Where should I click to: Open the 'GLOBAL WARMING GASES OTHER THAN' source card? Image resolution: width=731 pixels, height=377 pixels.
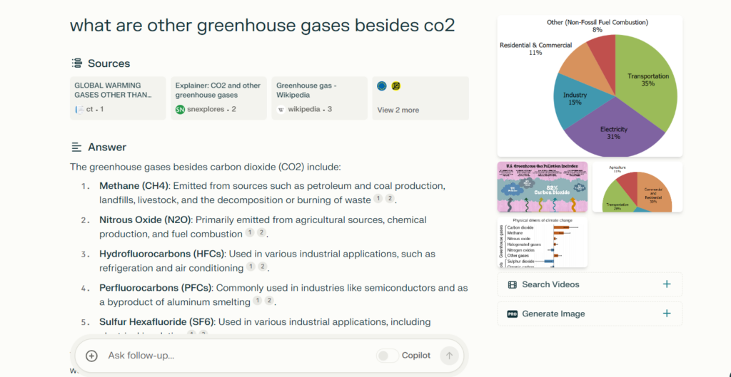118,98
